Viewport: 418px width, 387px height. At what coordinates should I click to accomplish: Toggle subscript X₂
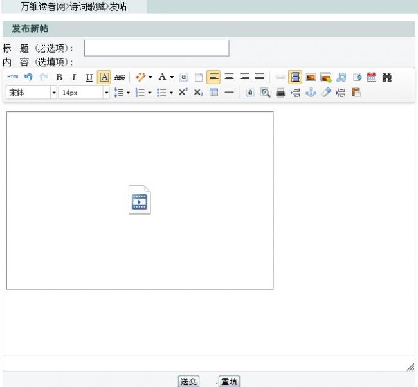pos(198,93)
